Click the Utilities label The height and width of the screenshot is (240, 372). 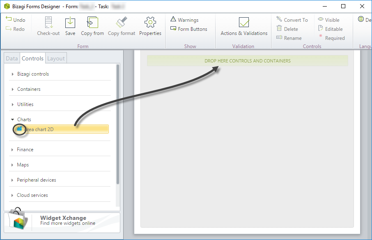(x=25, y=104)
